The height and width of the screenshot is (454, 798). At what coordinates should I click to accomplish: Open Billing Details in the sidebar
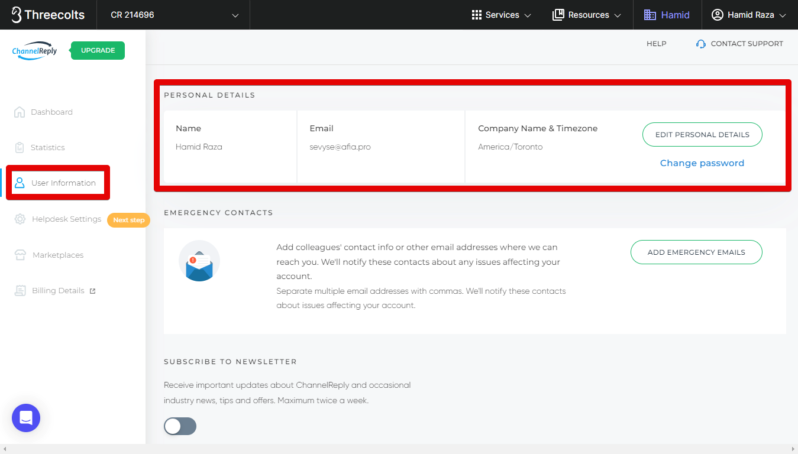click(x=58, y=290)
